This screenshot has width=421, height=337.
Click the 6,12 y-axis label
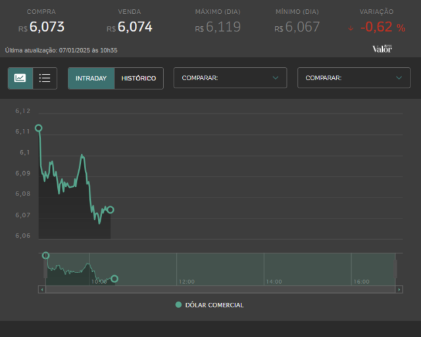tap(23, 111)
